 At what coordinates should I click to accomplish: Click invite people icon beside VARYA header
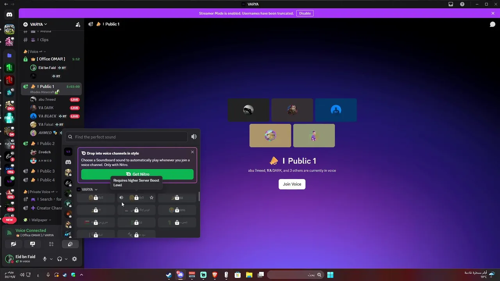[x=78, y=24]
